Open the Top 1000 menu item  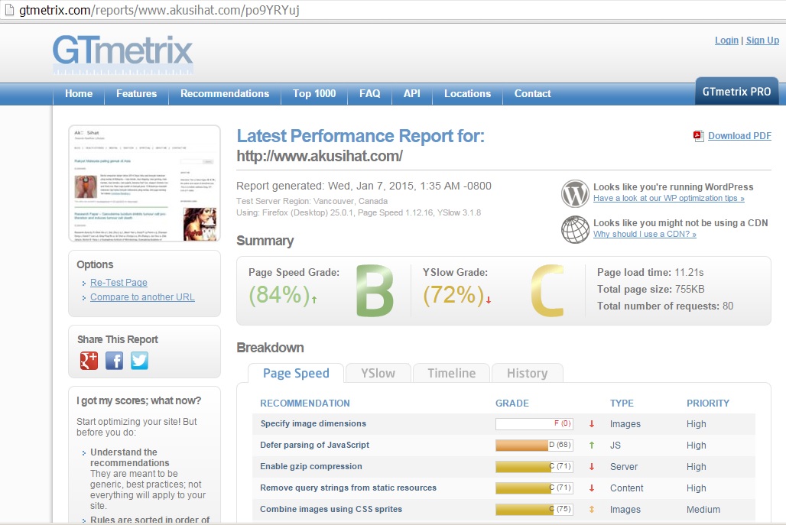(314, 94)
